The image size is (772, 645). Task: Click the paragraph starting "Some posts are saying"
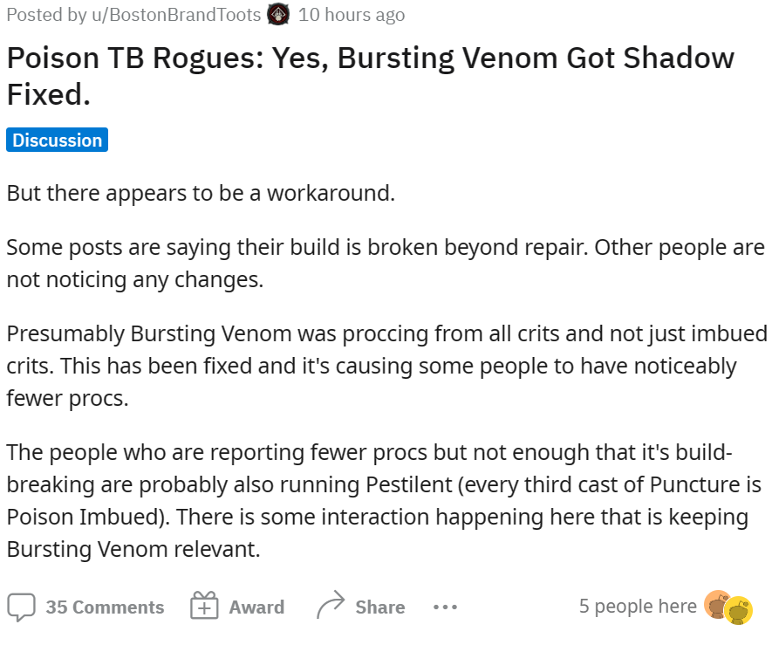385,263
